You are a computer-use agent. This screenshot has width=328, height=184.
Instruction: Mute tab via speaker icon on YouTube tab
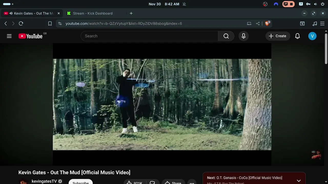[11, 13]
